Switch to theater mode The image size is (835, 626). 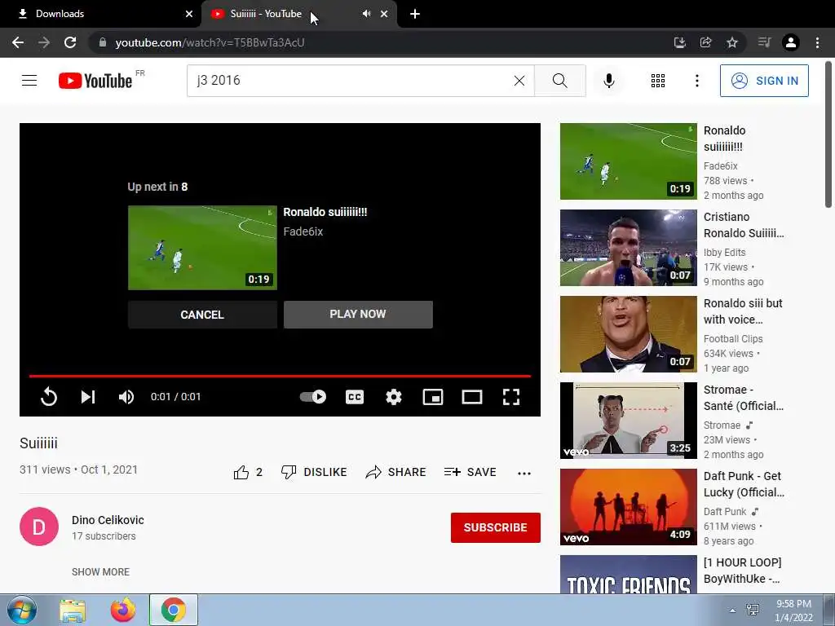472,397
